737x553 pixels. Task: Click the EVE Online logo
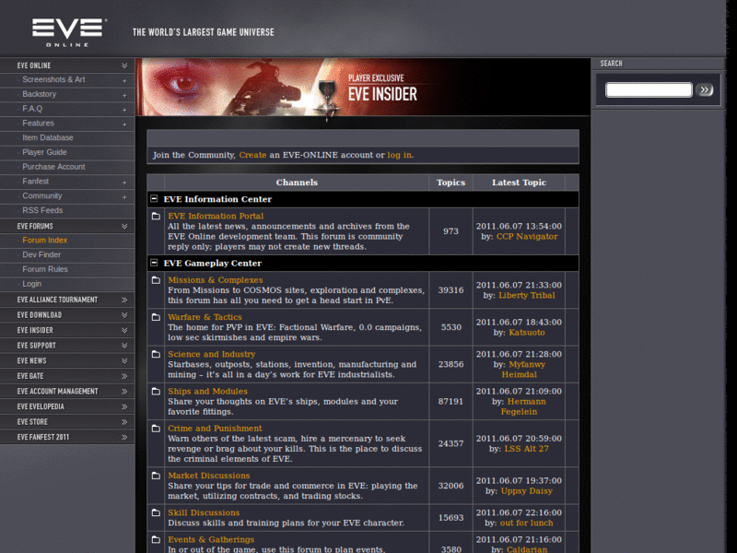(x=69, y=32)
